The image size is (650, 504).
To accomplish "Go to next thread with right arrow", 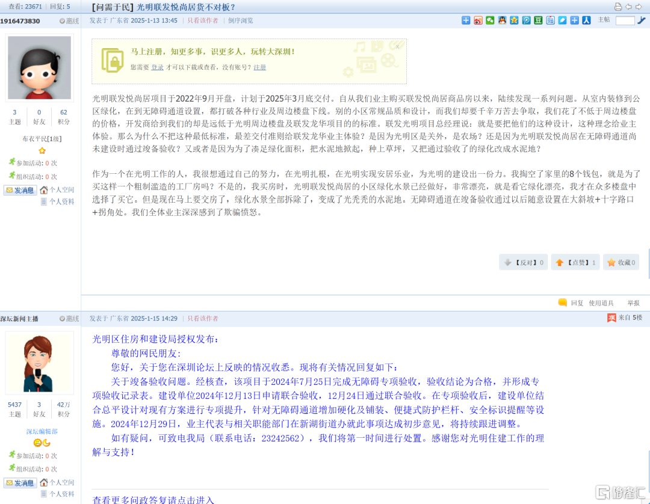I will 639,7.
